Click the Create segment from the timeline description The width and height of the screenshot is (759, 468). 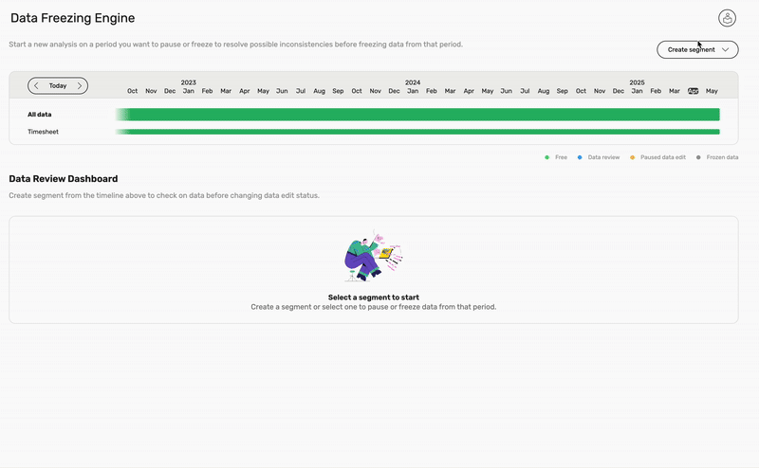164,195
